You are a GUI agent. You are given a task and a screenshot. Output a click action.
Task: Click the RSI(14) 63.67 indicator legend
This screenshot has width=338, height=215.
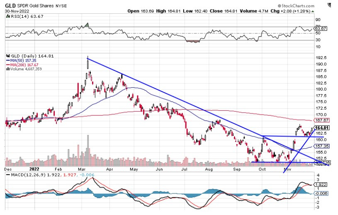pyautogui.click(x=27, y=17)
